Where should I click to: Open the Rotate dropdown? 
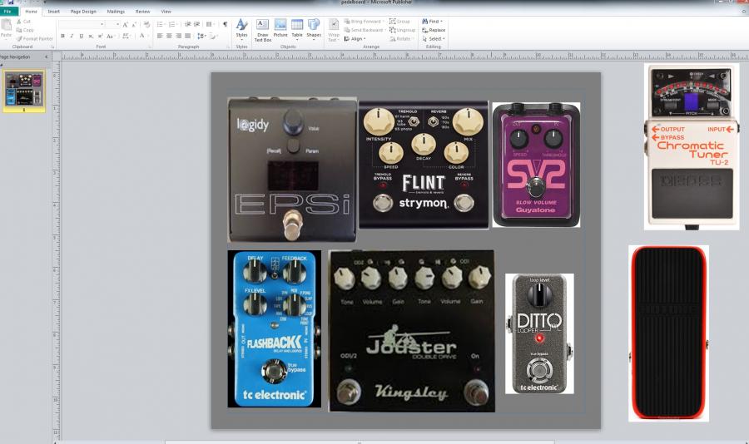[401, 39]
